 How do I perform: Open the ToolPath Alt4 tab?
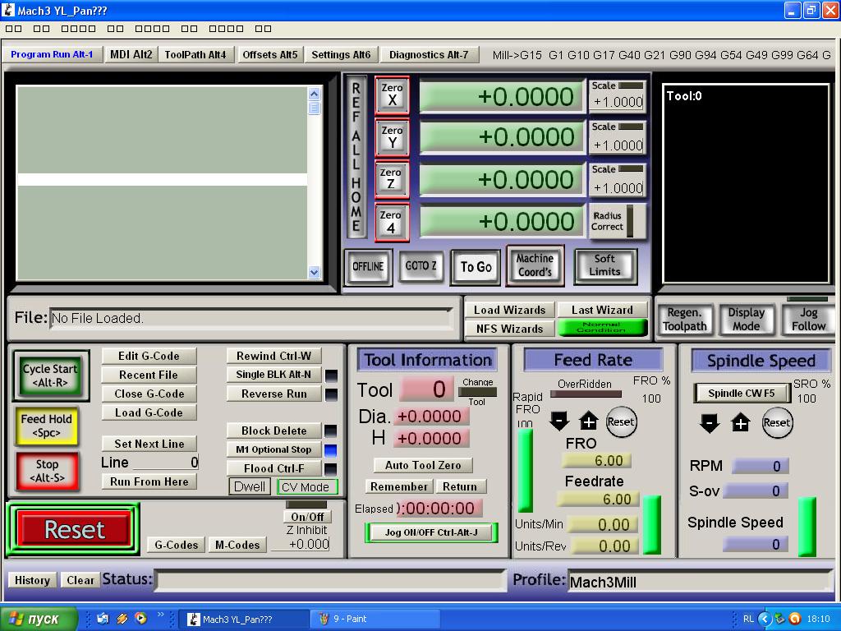pos(195,54)
